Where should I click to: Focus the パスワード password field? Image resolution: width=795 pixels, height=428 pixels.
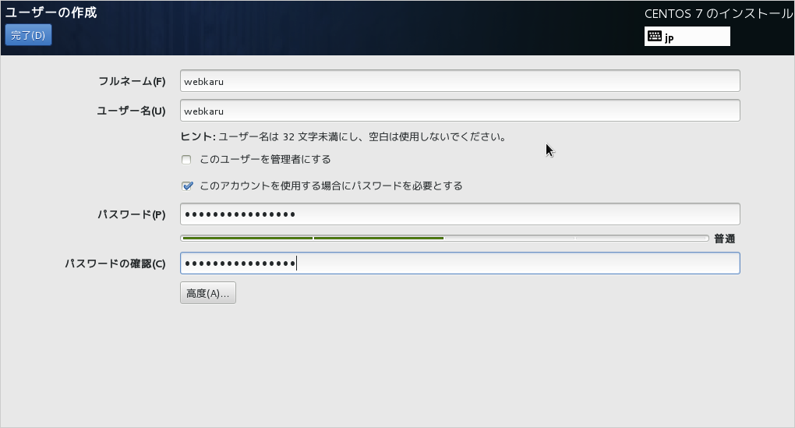pos(460,214)
